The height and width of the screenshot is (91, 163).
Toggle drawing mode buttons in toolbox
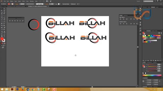(3, 45)
